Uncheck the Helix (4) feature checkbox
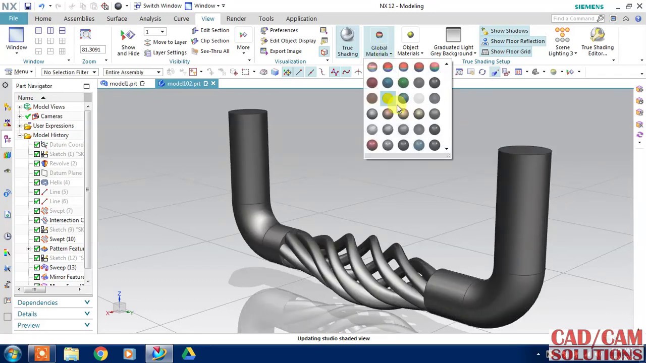The image size is (646, 363). coord(37,183)
